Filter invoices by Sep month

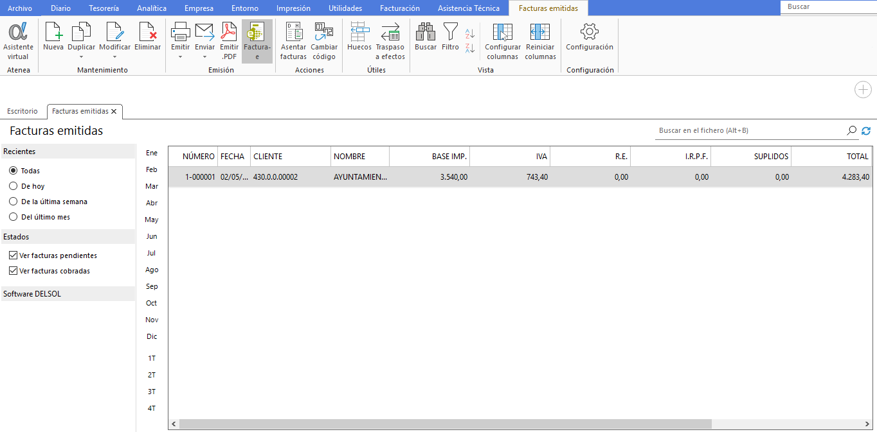[152, 286]
